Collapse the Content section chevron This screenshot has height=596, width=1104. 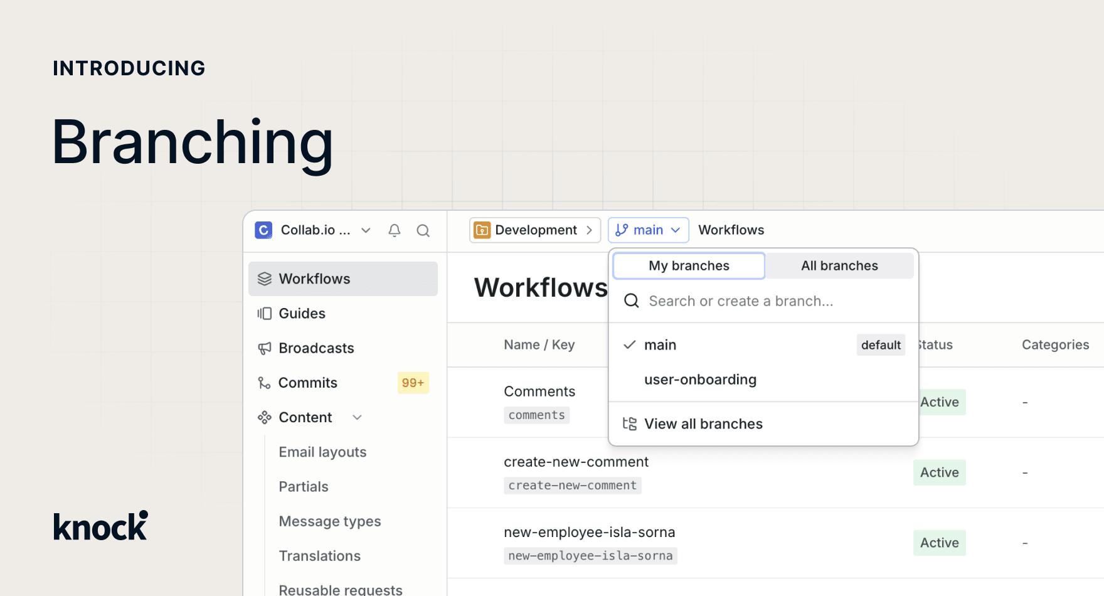coord(357,418)
